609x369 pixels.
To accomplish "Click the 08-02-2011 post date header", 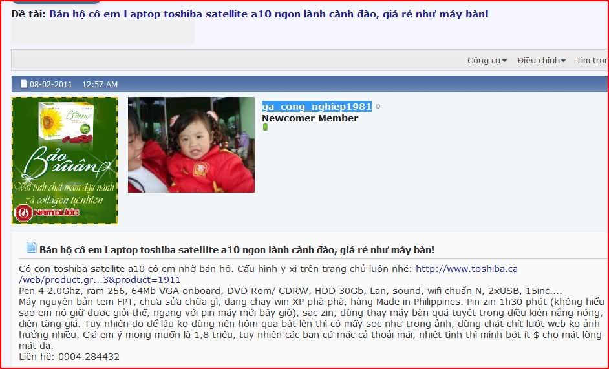I will pyautogui.click(x=51, y=84).
